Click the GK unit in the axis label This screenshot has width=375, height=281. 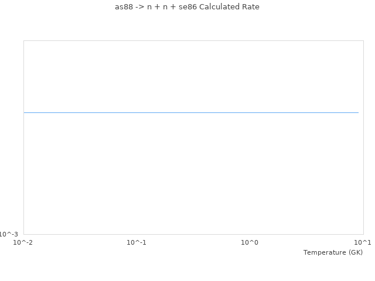356,252
